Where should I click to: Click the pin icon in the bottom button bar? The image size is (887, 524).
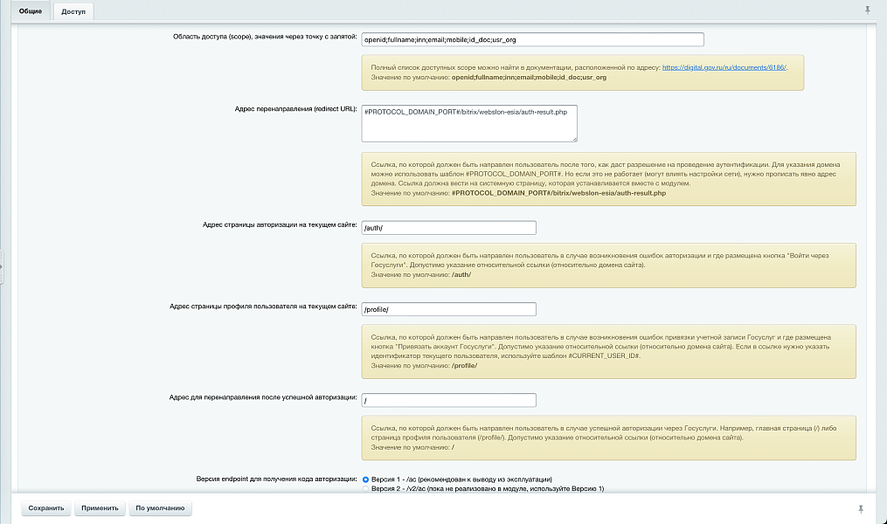[x=860, y=507]
